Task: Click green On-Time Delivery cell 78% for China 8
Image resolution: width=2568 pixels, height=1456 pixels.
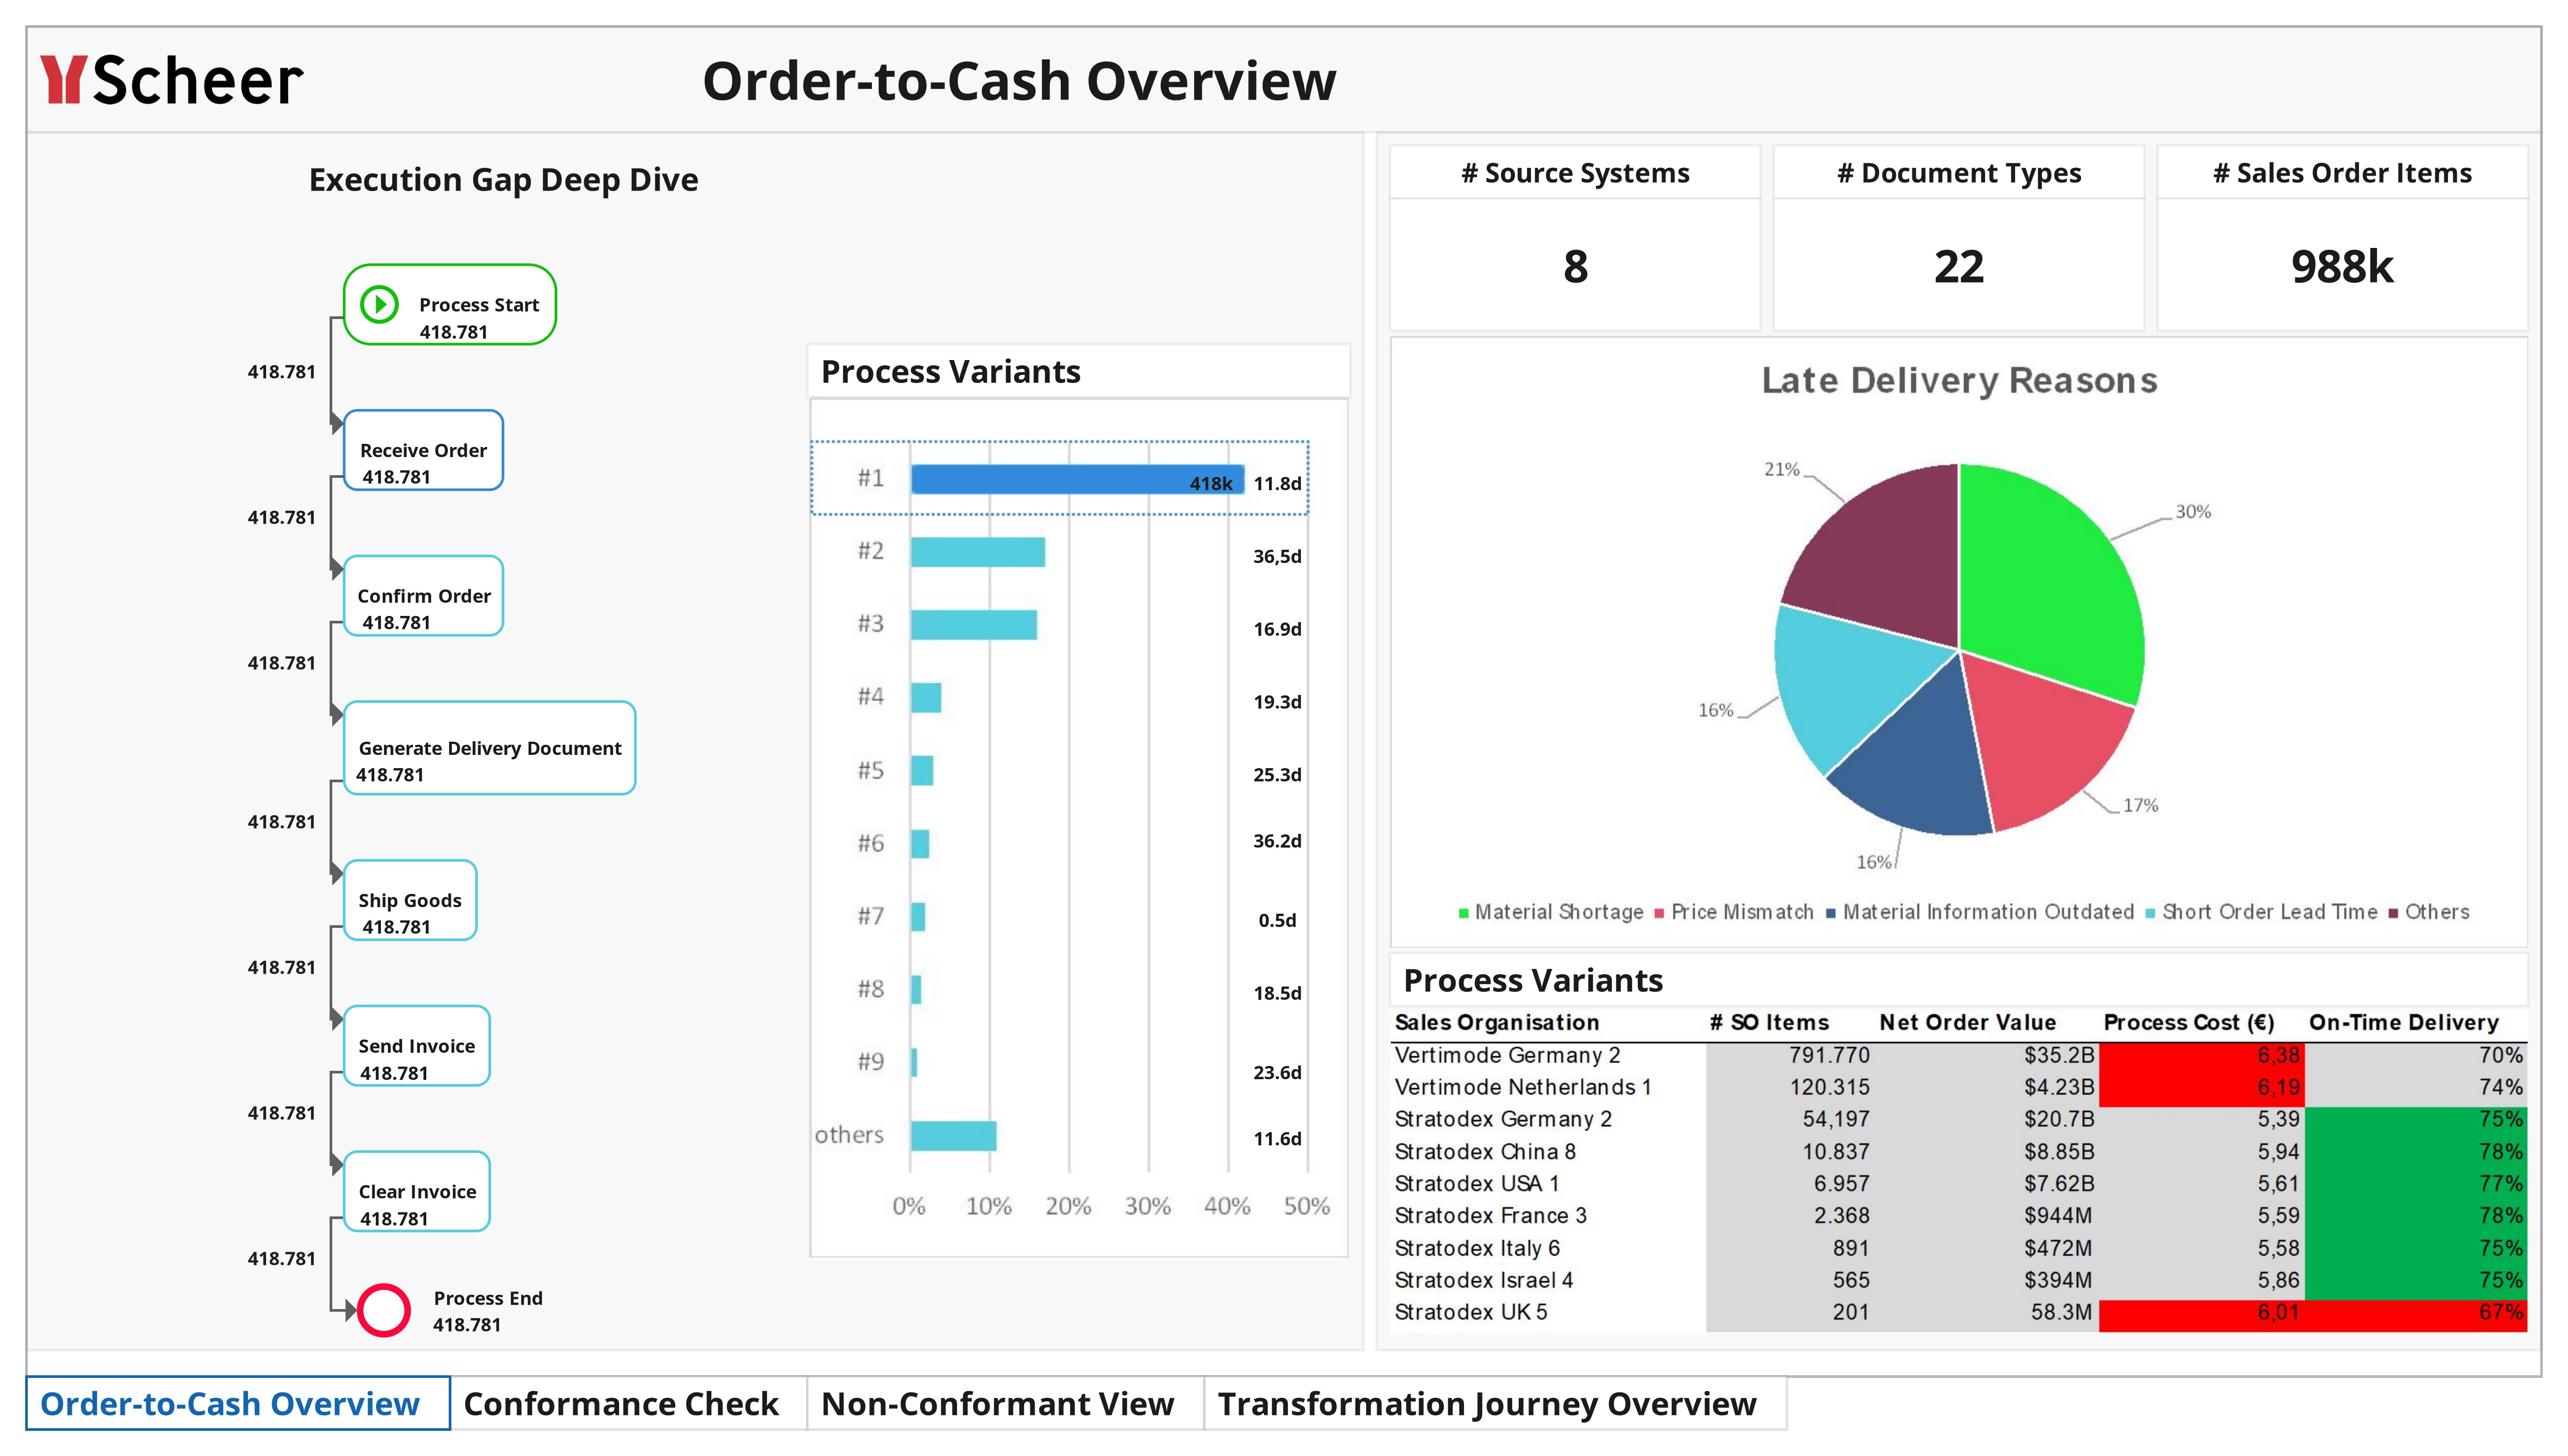Action: click(x=2416, y=1152)
